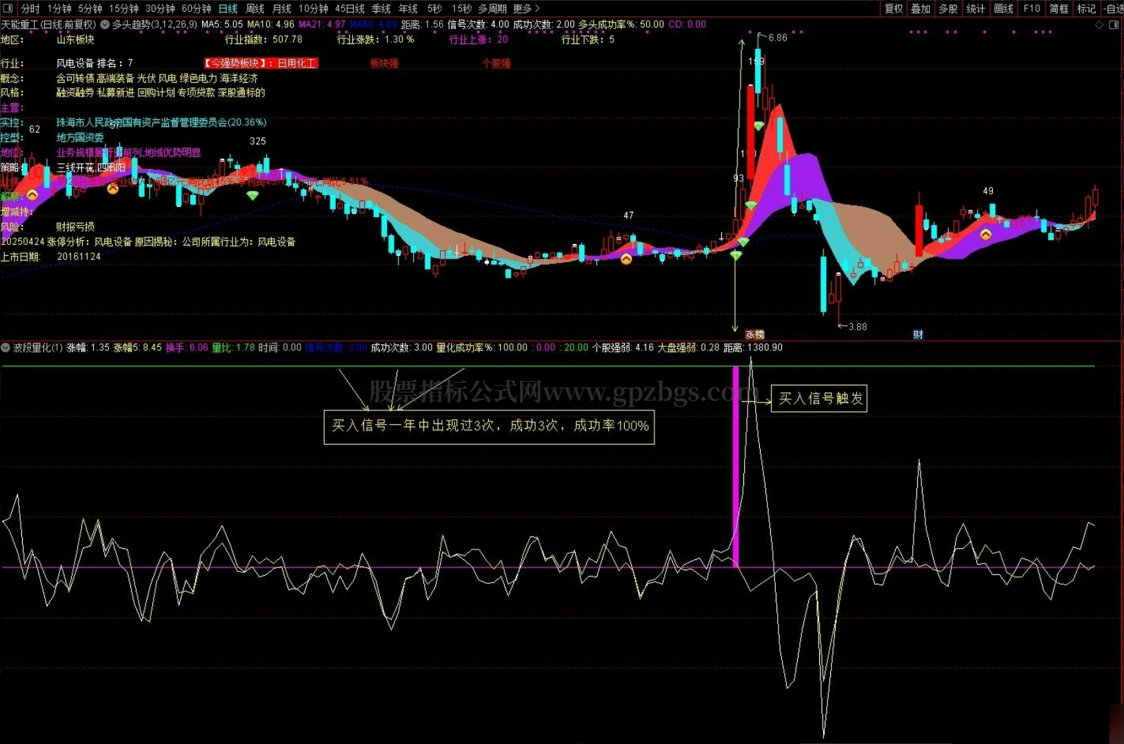The image size is (1124, 744).
Task: Select the 日线 daily chart tab
Action: pos(228,8)
